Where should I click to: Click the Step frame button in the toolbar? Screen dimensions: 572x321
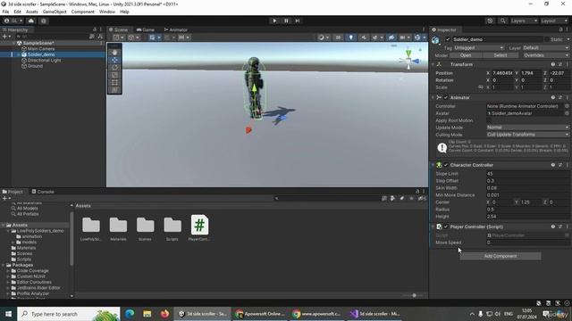click(298, 21)
